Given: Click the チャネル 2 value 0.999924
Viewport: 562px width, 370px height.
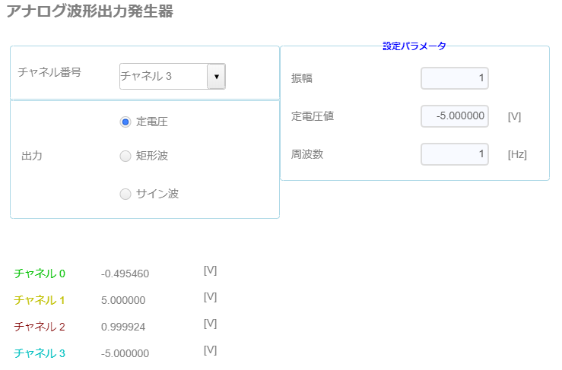Looking at the screenshot, I should (x=123, y=327).
